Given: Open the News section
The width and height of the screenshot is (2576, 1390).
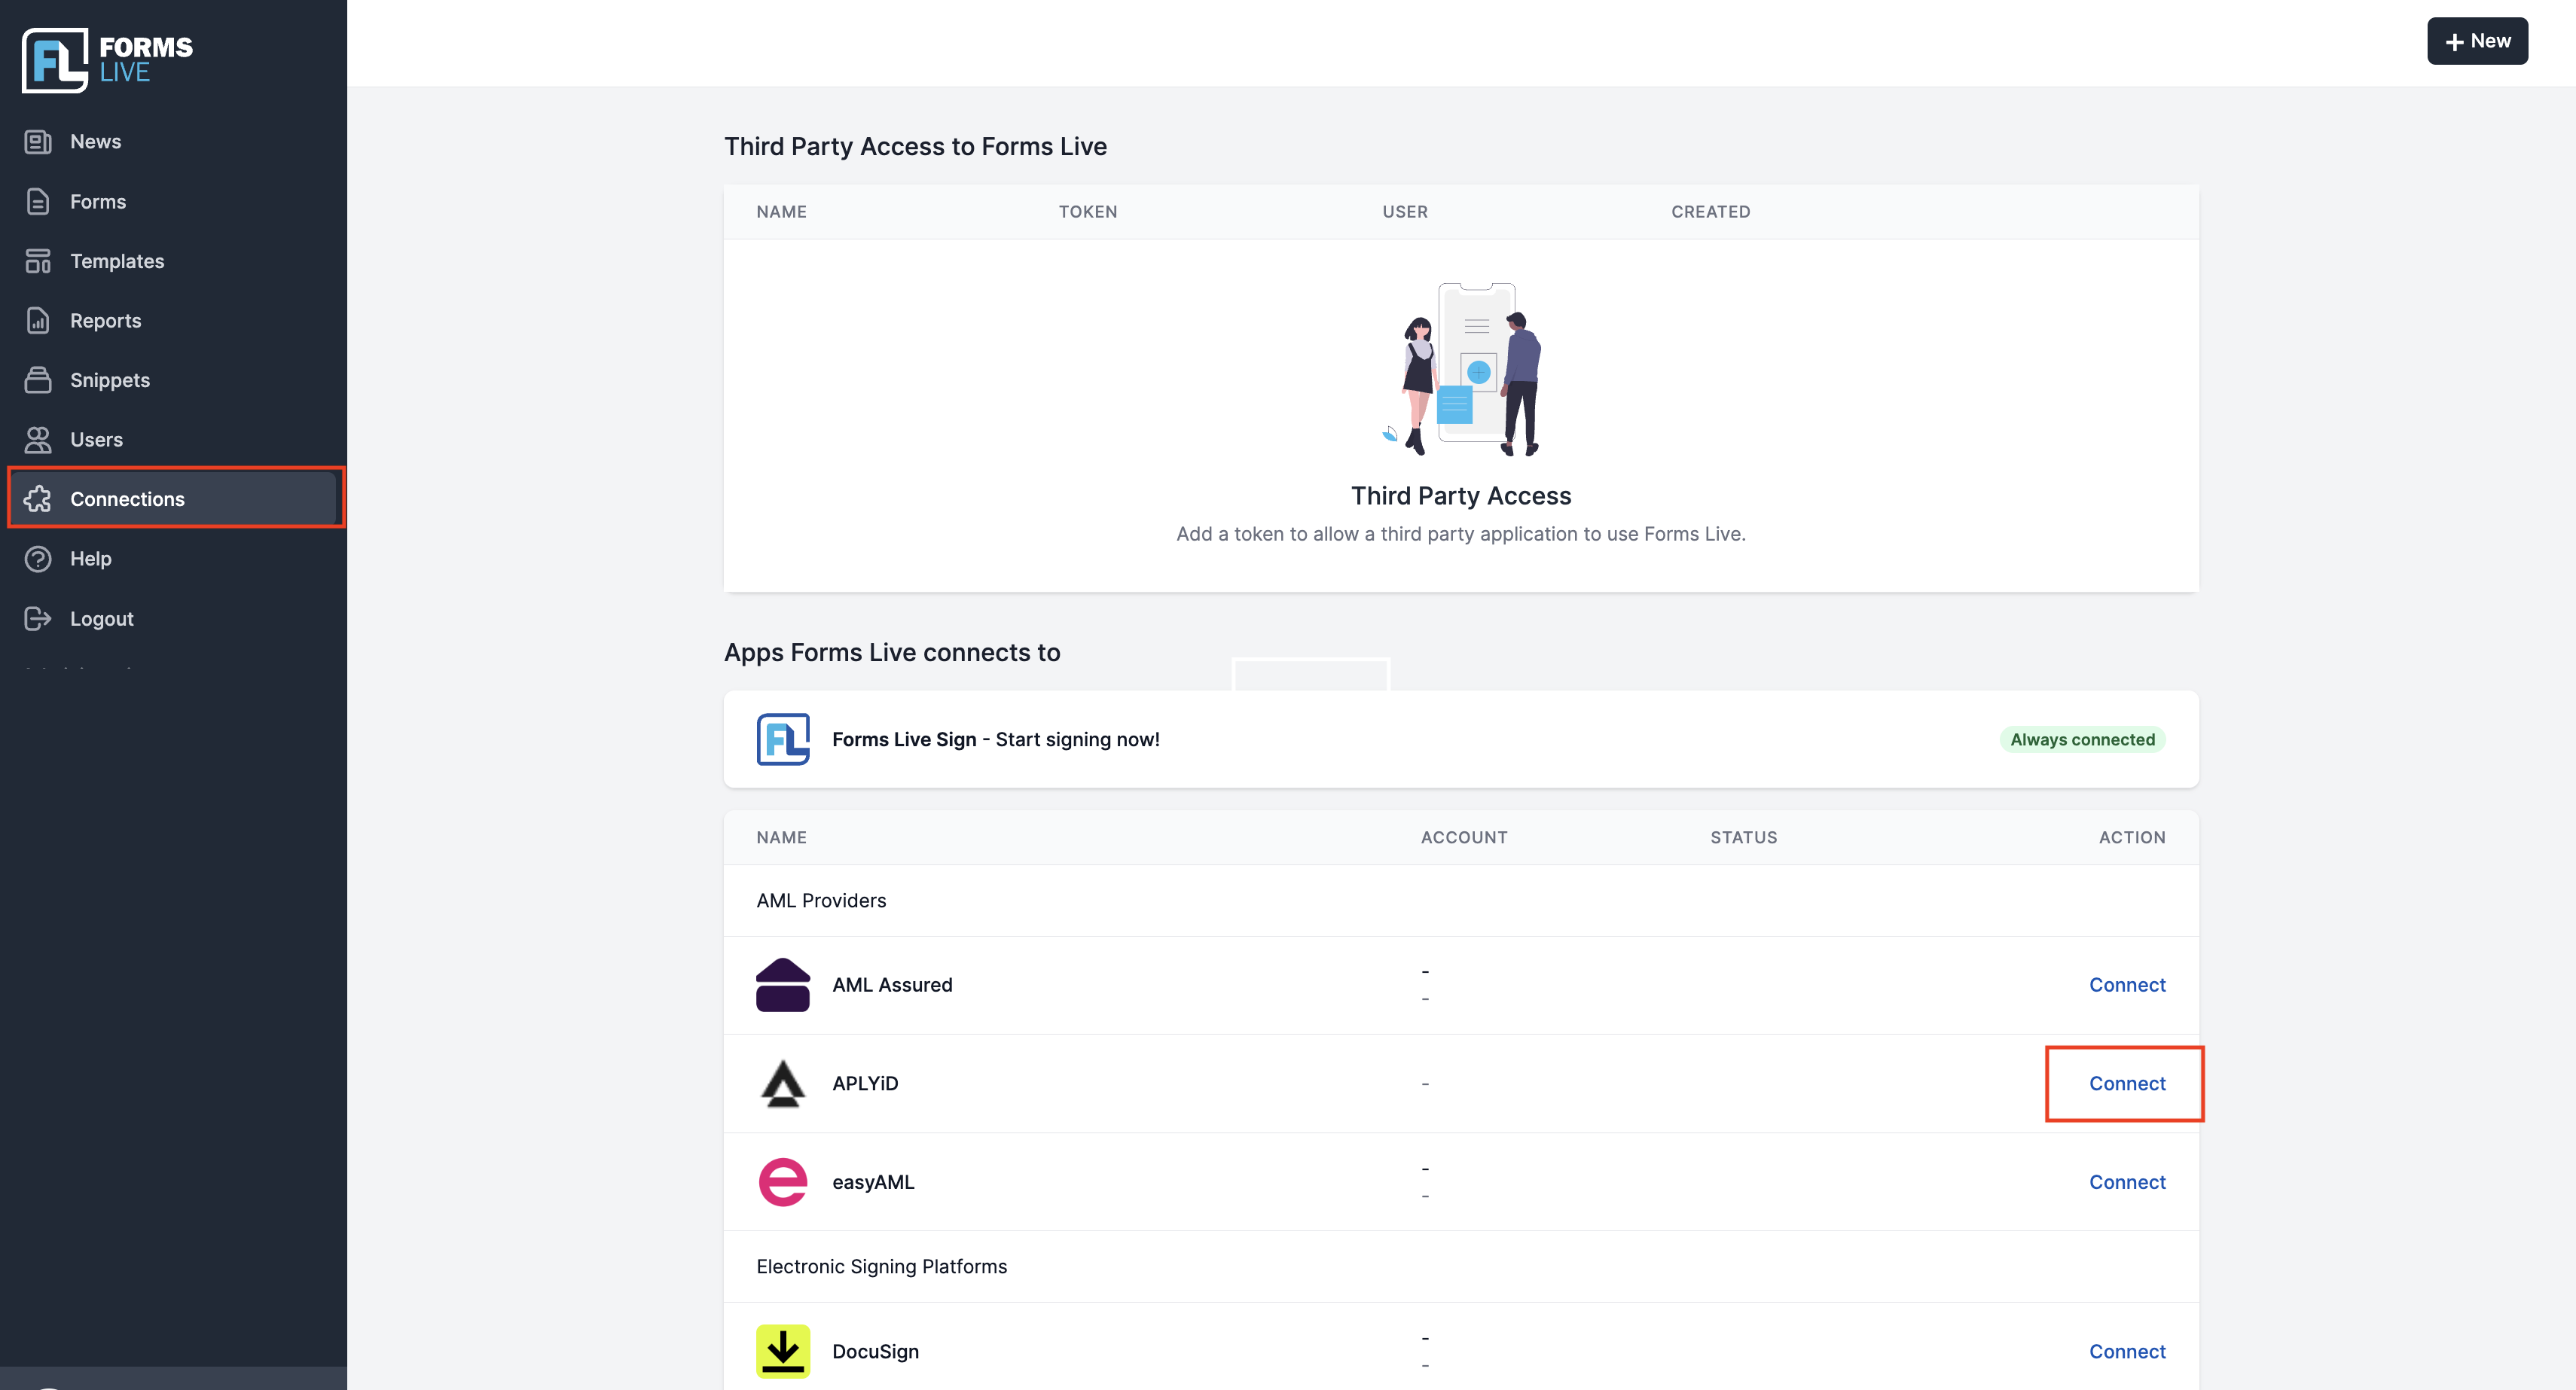Looking at the screenshot, I should click(x=173, y=142).
